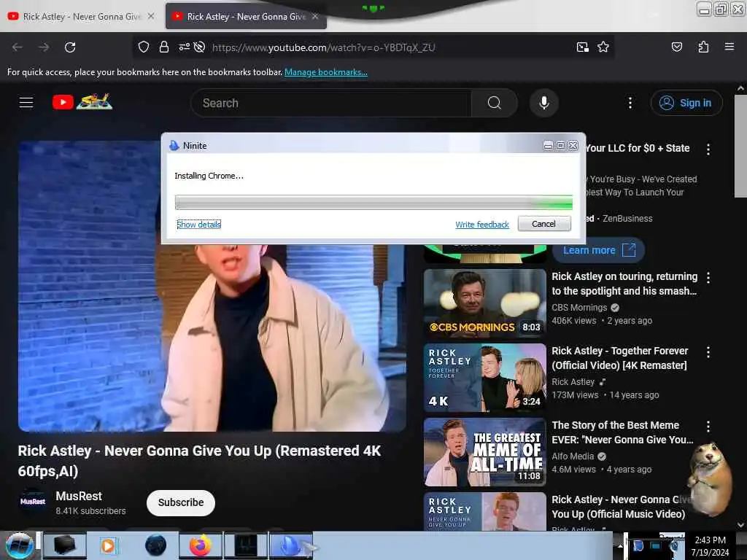Close the first Rick Astley tab
The height and width of the screenshot is (560, 747).
[x=151, y=16]
